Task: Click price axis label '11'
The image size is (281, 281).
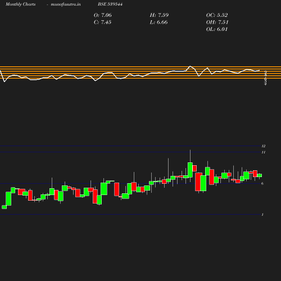Action: tap(264, 152)
